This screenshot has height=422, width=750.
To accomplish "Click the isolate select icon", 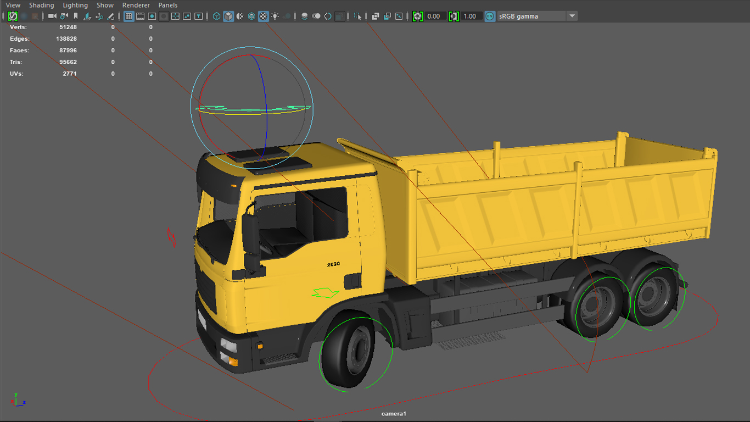I will (x=358, y=16).
